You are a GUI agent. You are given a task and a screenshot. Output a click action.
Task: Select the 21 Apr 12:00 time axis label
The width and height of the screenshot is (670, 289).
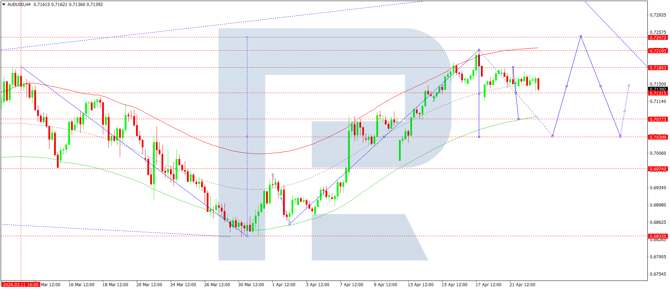[522, 285]
